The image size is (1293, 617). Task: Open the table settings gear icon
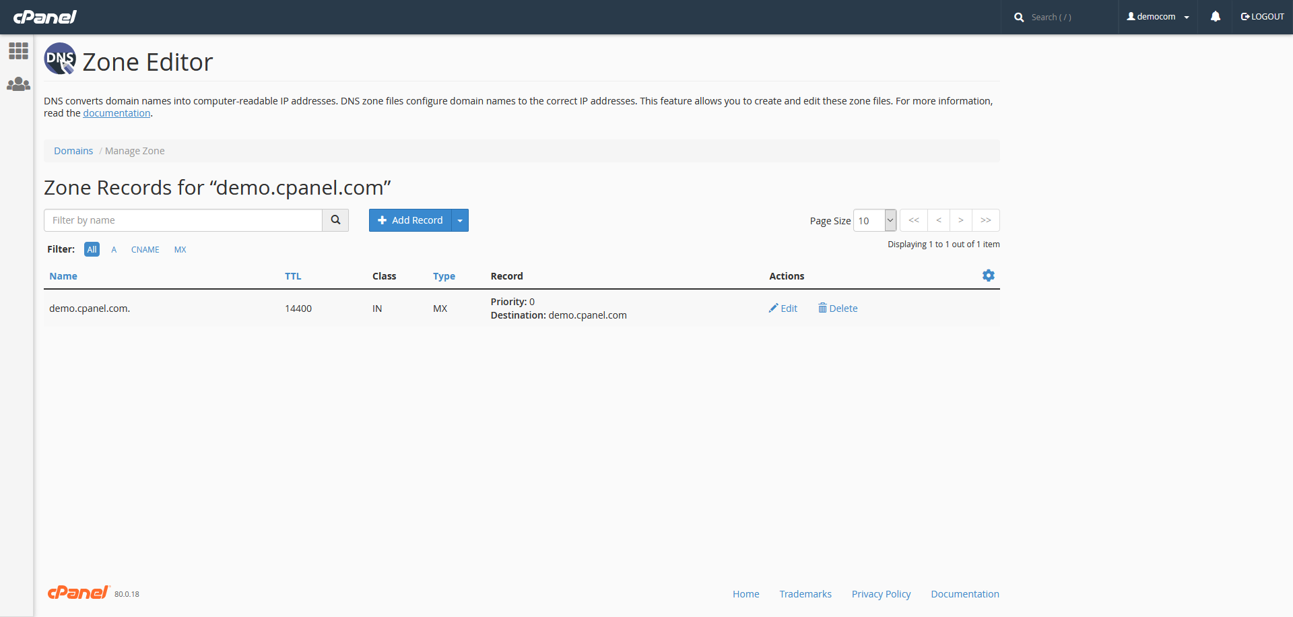click(988, 275)
